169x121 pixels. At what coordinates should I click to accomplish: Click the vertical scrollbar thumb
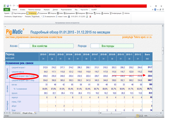coord(163,51)
